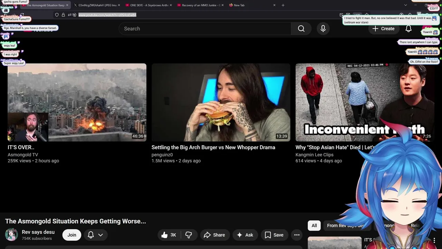Viewport: 442px width, 249px height.
Task: Start voice search with the microphone icon
Action: [x=323, y=29]
